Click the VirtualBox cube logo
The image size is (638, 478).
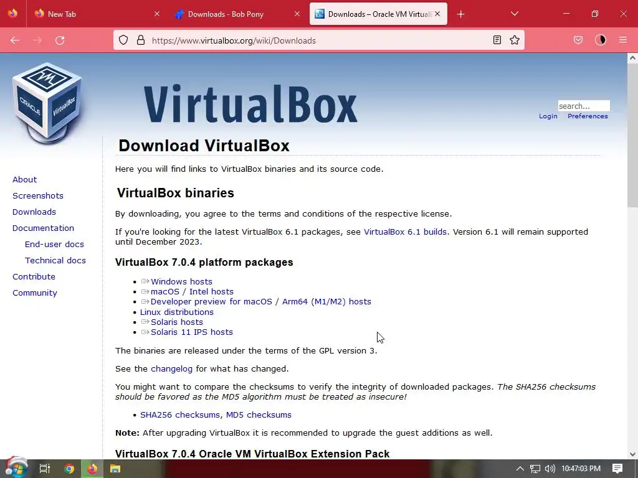coord(47,103)
